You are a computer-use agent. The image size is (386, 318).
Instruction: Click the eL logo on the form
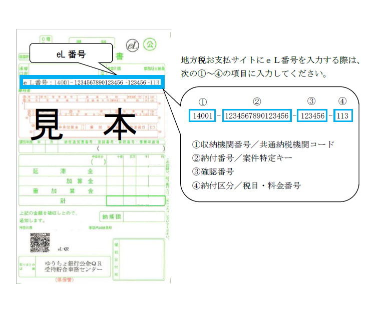[133, 45]
